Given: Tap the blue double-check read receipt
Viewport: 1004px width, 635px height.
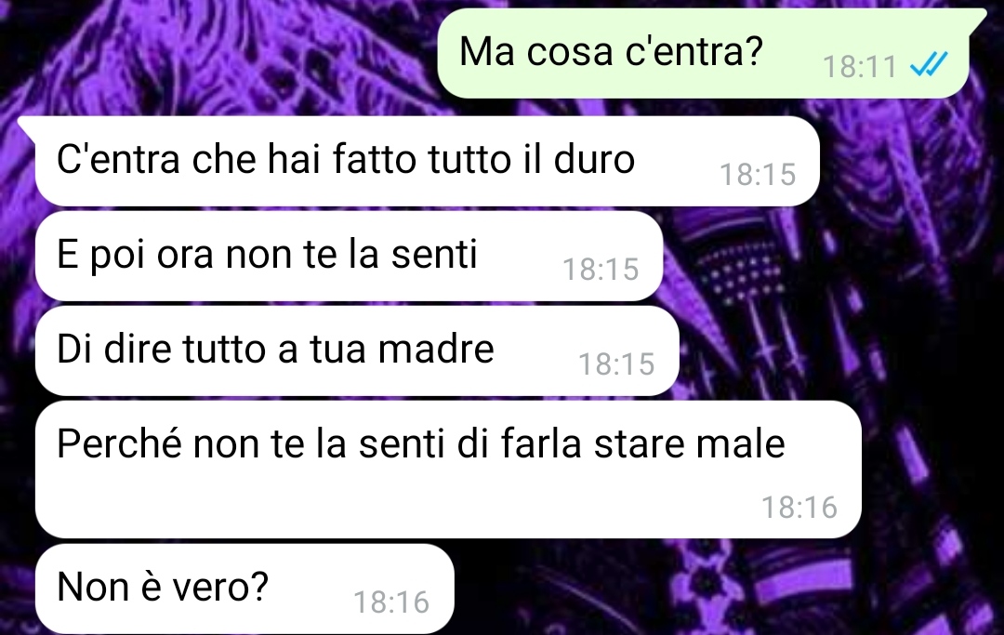Looking at the screenshot, I should (929, 65).
